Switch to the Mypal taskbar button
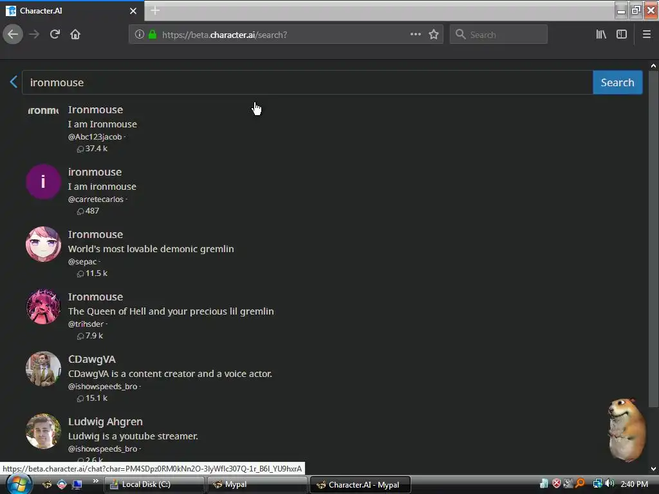The width and height of the screenshot is (659, 494). 257,484
